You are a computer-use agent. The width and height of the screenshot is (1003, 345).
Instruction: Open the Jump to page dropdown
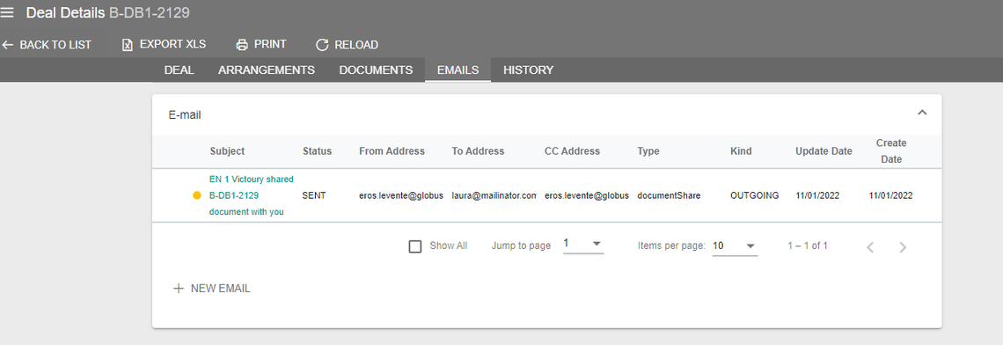(583, 245)
